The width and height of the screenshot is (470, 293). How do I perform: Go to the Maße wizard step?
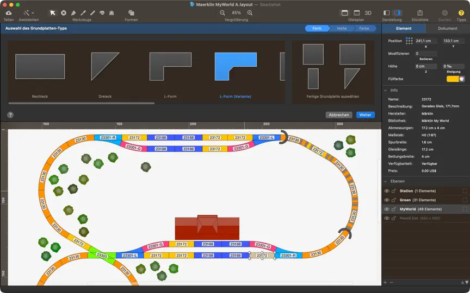(342, 28)
